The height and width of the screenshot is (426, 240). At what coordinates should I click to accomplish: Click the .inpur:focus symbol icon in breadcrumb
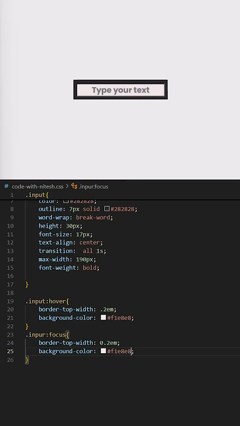point(74,186)
